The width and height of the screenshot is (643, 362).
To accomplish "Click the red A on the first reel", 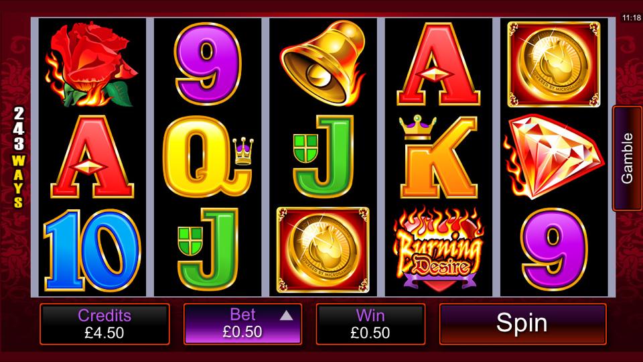I will click(x=92, y=157).
